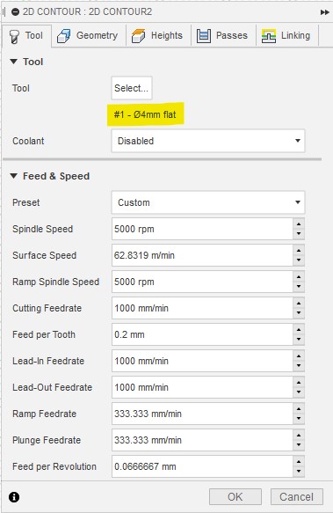
Task: Click the tool Select... button
Action: (132, 88)
